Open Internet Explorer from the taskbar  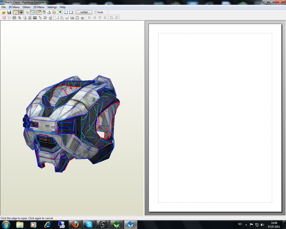click(47, 225)
